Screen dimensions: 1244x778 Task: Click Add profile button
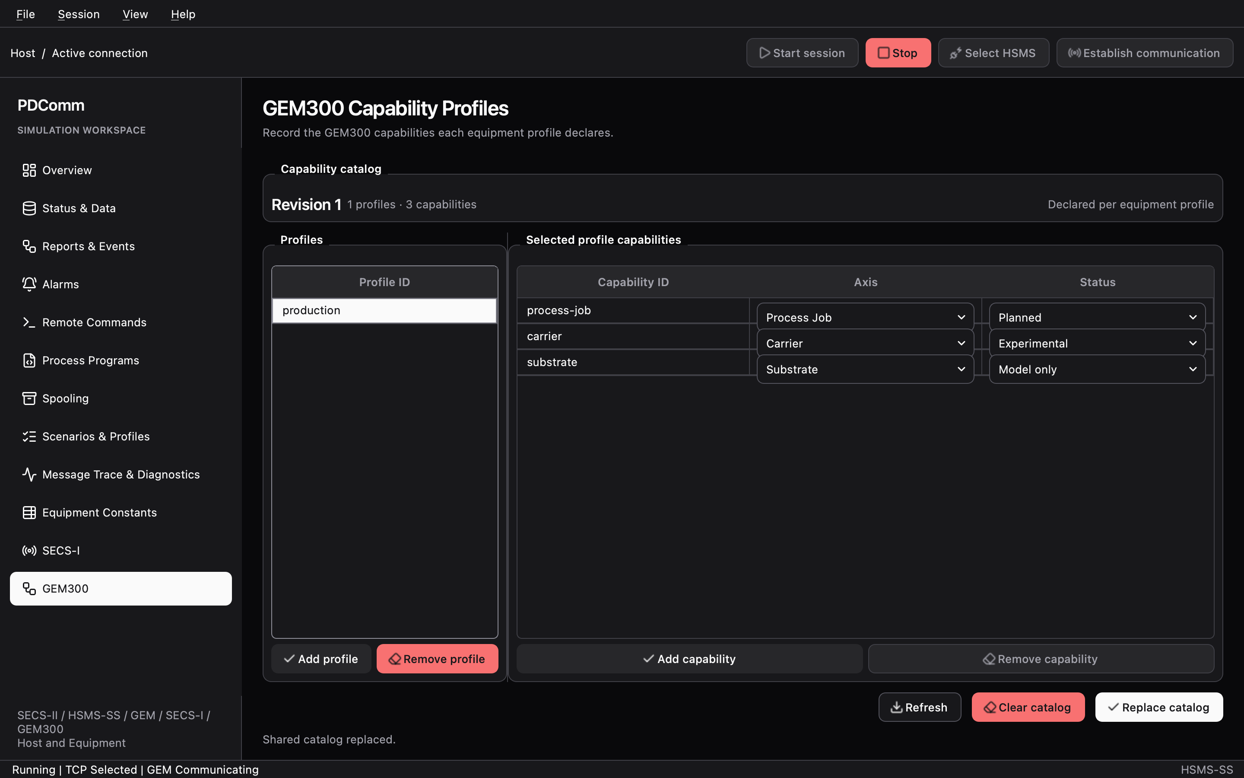321,659
